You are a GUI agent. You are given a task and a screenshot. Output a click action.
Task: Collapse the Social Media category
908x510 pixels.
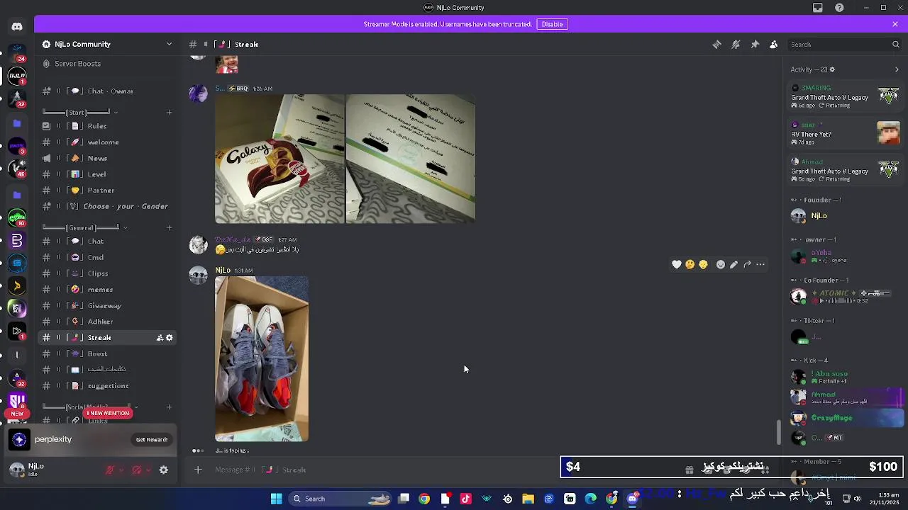click(135, 407)
